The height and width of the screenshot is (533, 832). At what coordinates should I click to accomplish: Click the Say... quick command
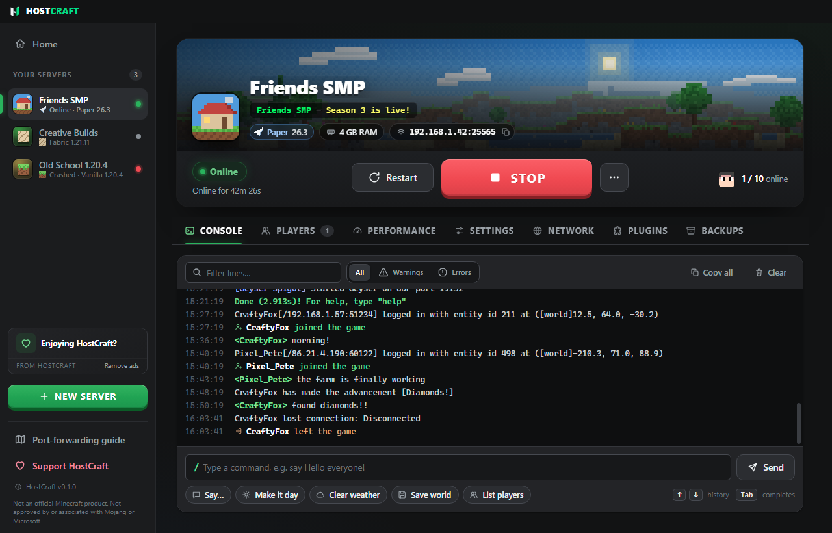tap(208, 495)
